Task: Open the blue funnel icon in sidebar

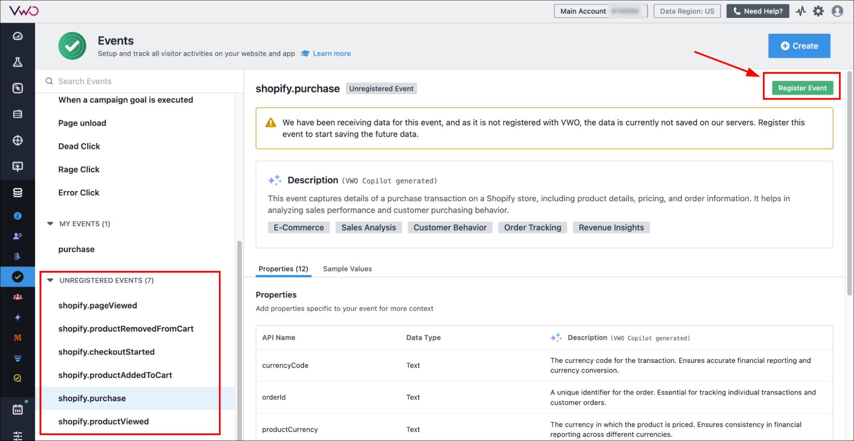Action: pos(18,358)
